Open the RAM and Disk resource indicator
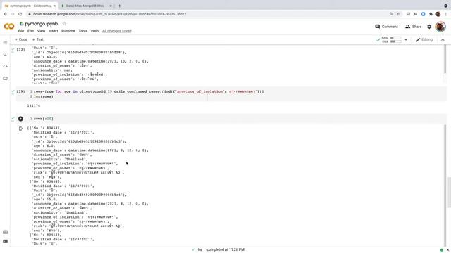This screenshot has height=253, width=451. pyautogui.click(x=392, y=39)
